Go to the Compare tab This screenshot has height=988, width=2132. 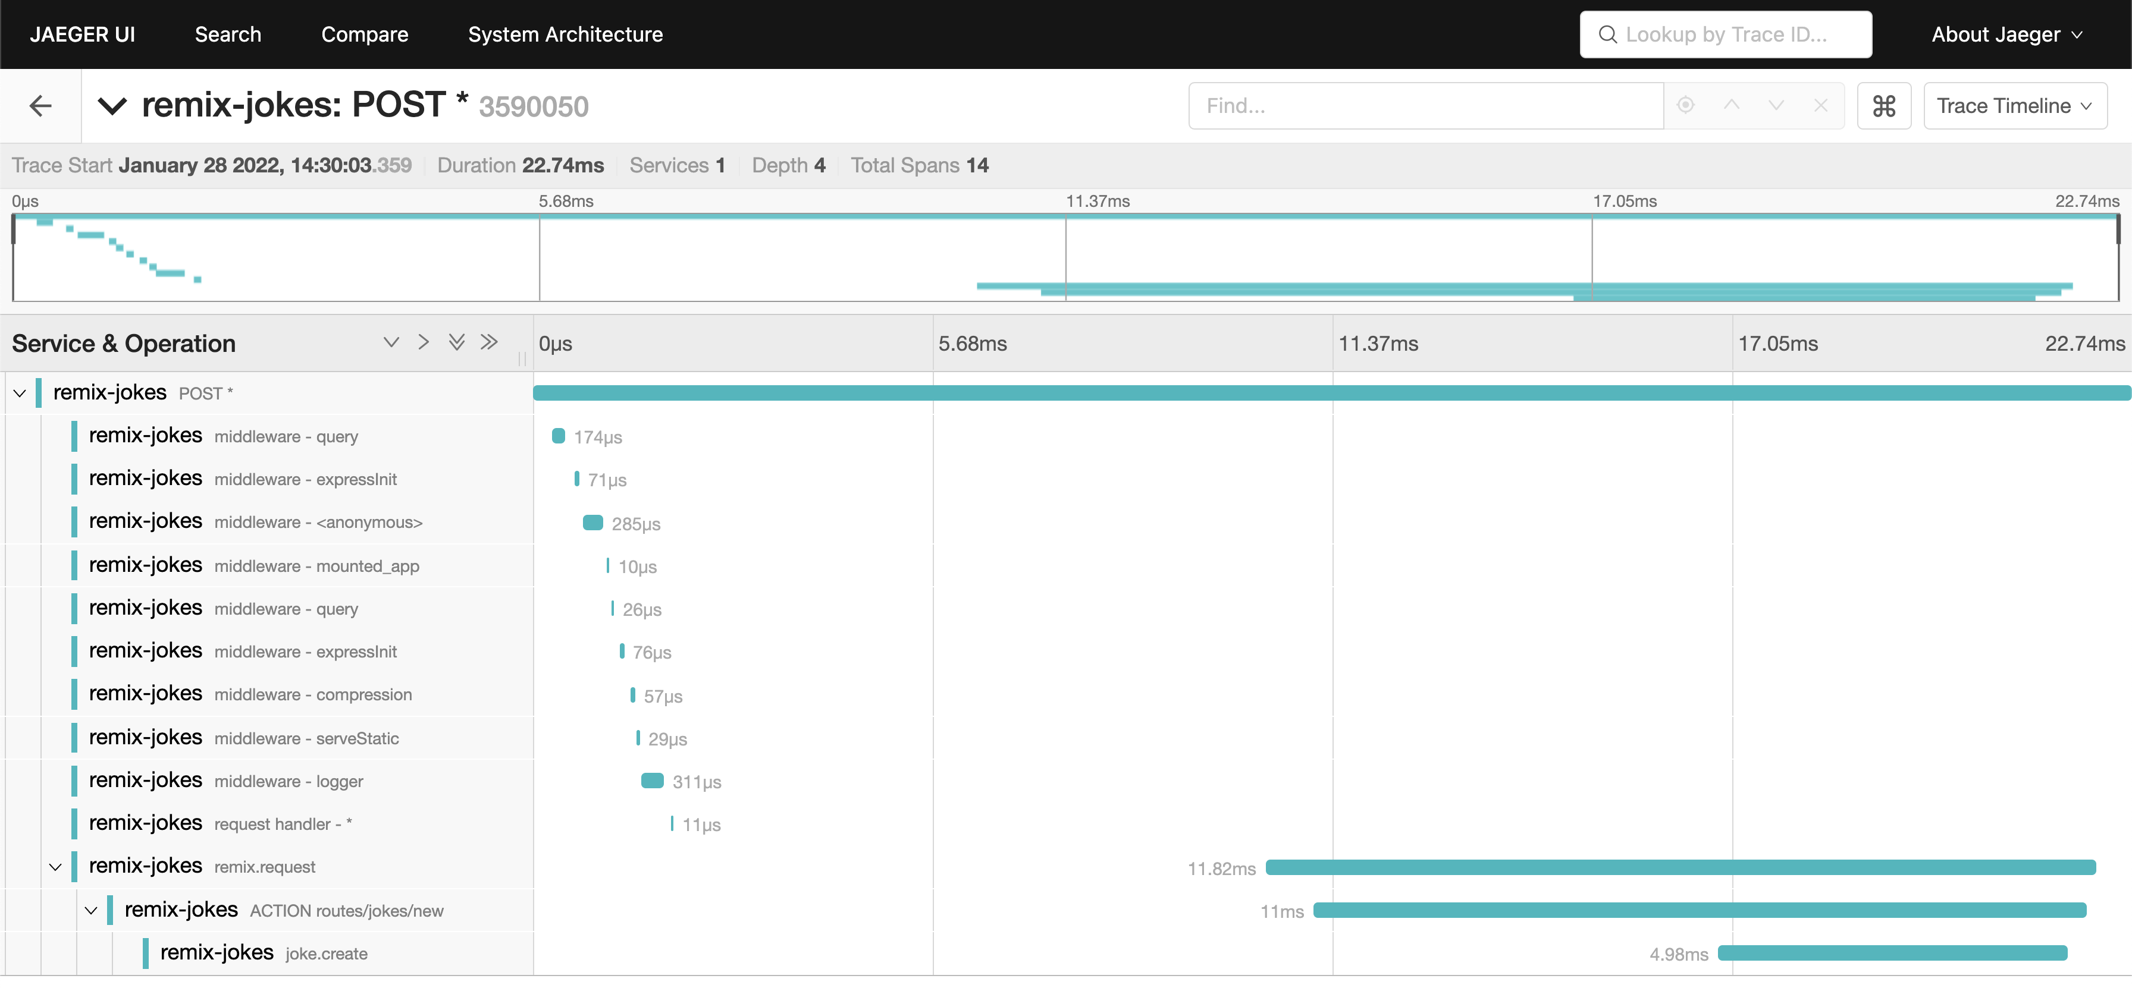click(x=364, y=34)
